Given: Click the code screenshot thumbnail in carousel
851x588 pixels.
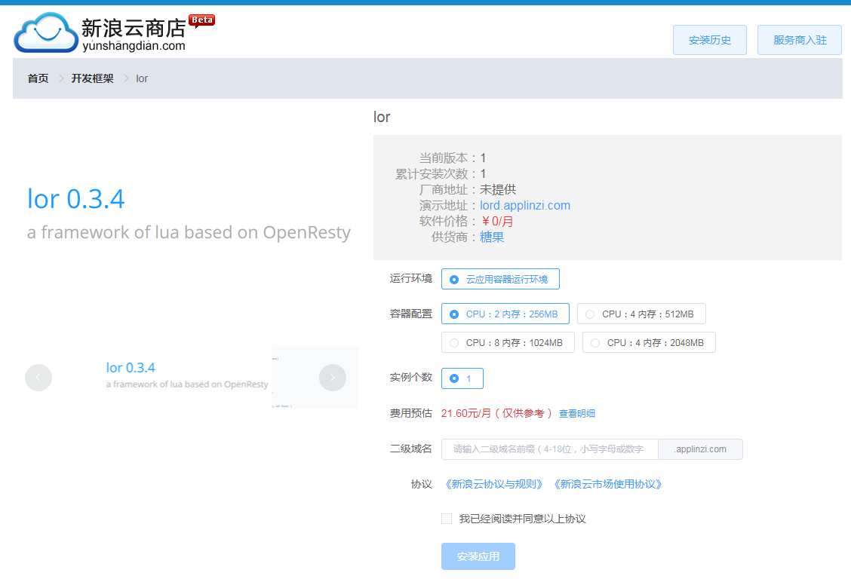Looking at the screenshot, I should 315,377.
